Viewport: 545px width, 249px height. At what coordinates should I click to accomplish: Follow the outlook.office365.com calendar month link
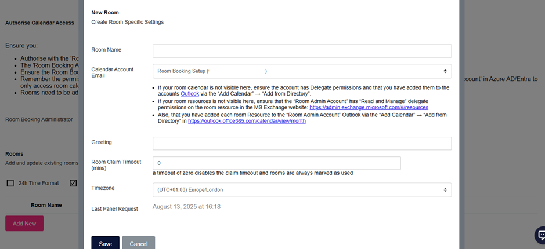pyautogui.click(x=247, y=122)
